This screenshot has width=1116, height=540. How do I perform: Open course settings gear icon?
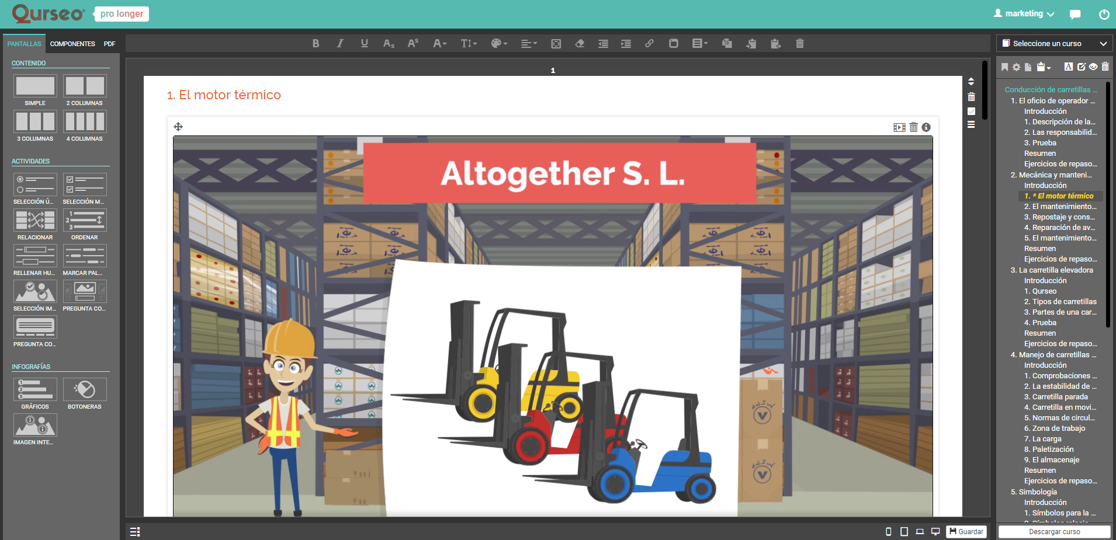pyautogui.click(x=1017, y=67)
